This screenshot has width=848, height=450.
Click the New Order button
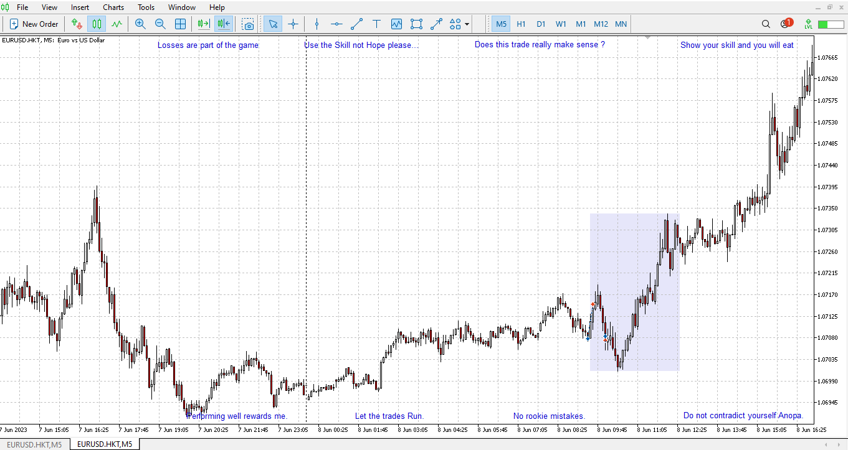click(34, 24)
